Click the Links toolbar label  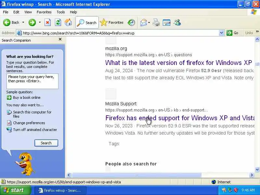pos(249,33)
